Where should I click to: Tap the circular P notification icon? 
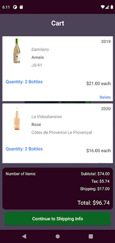point(15,7)
